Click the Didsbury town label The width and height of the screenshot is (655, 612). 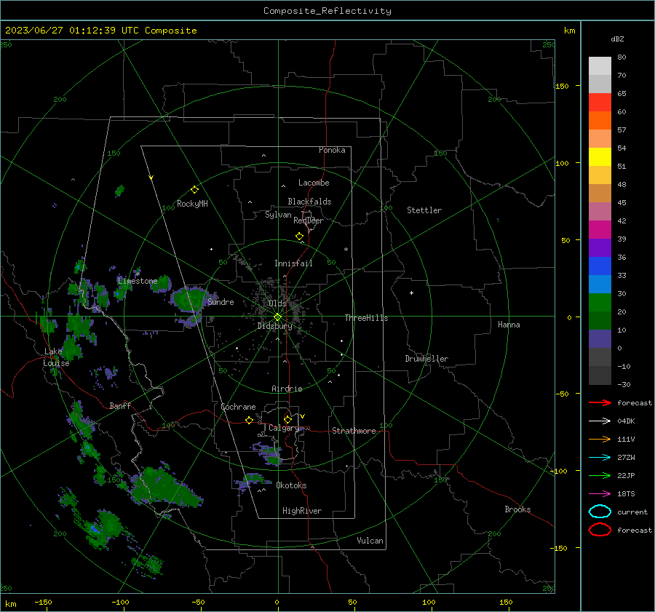(x=274, y=326)
